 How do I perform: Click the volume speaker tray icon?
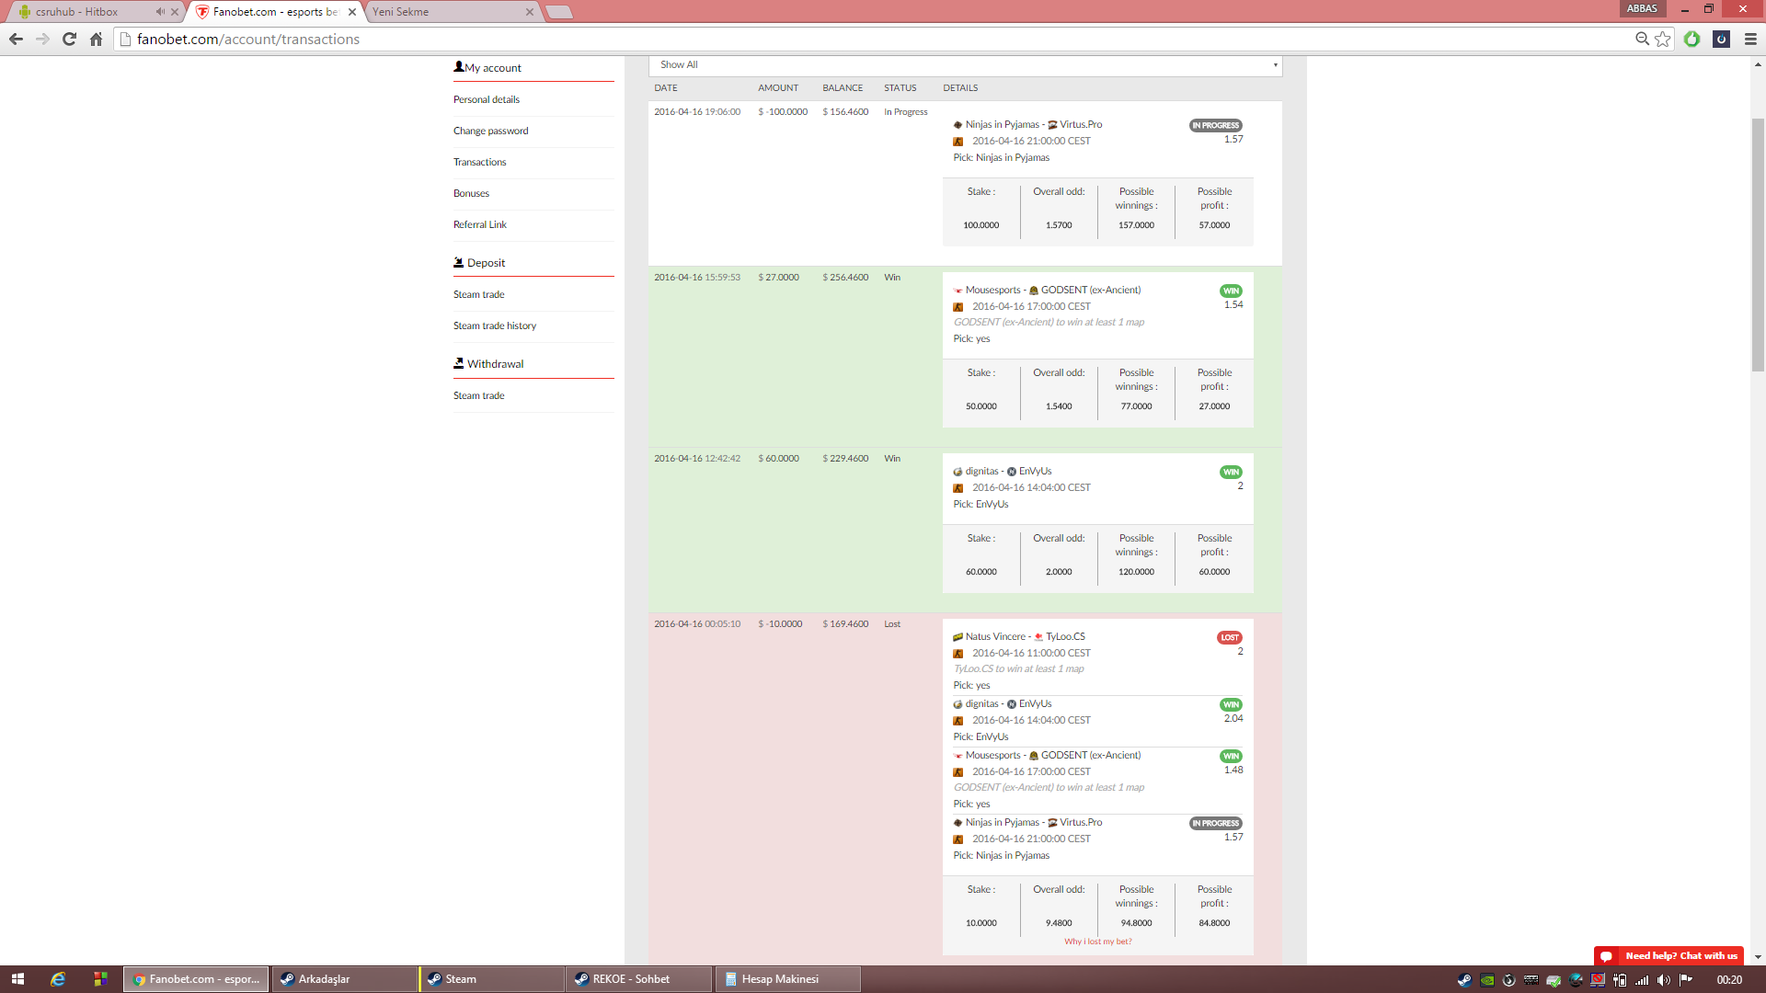1664,979
